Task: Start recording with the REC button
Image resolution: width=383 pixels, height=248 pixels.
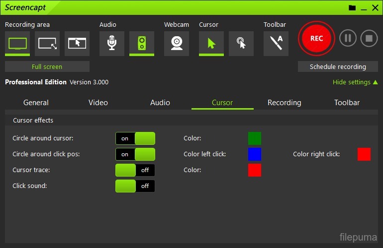Action: coord(316,39)
